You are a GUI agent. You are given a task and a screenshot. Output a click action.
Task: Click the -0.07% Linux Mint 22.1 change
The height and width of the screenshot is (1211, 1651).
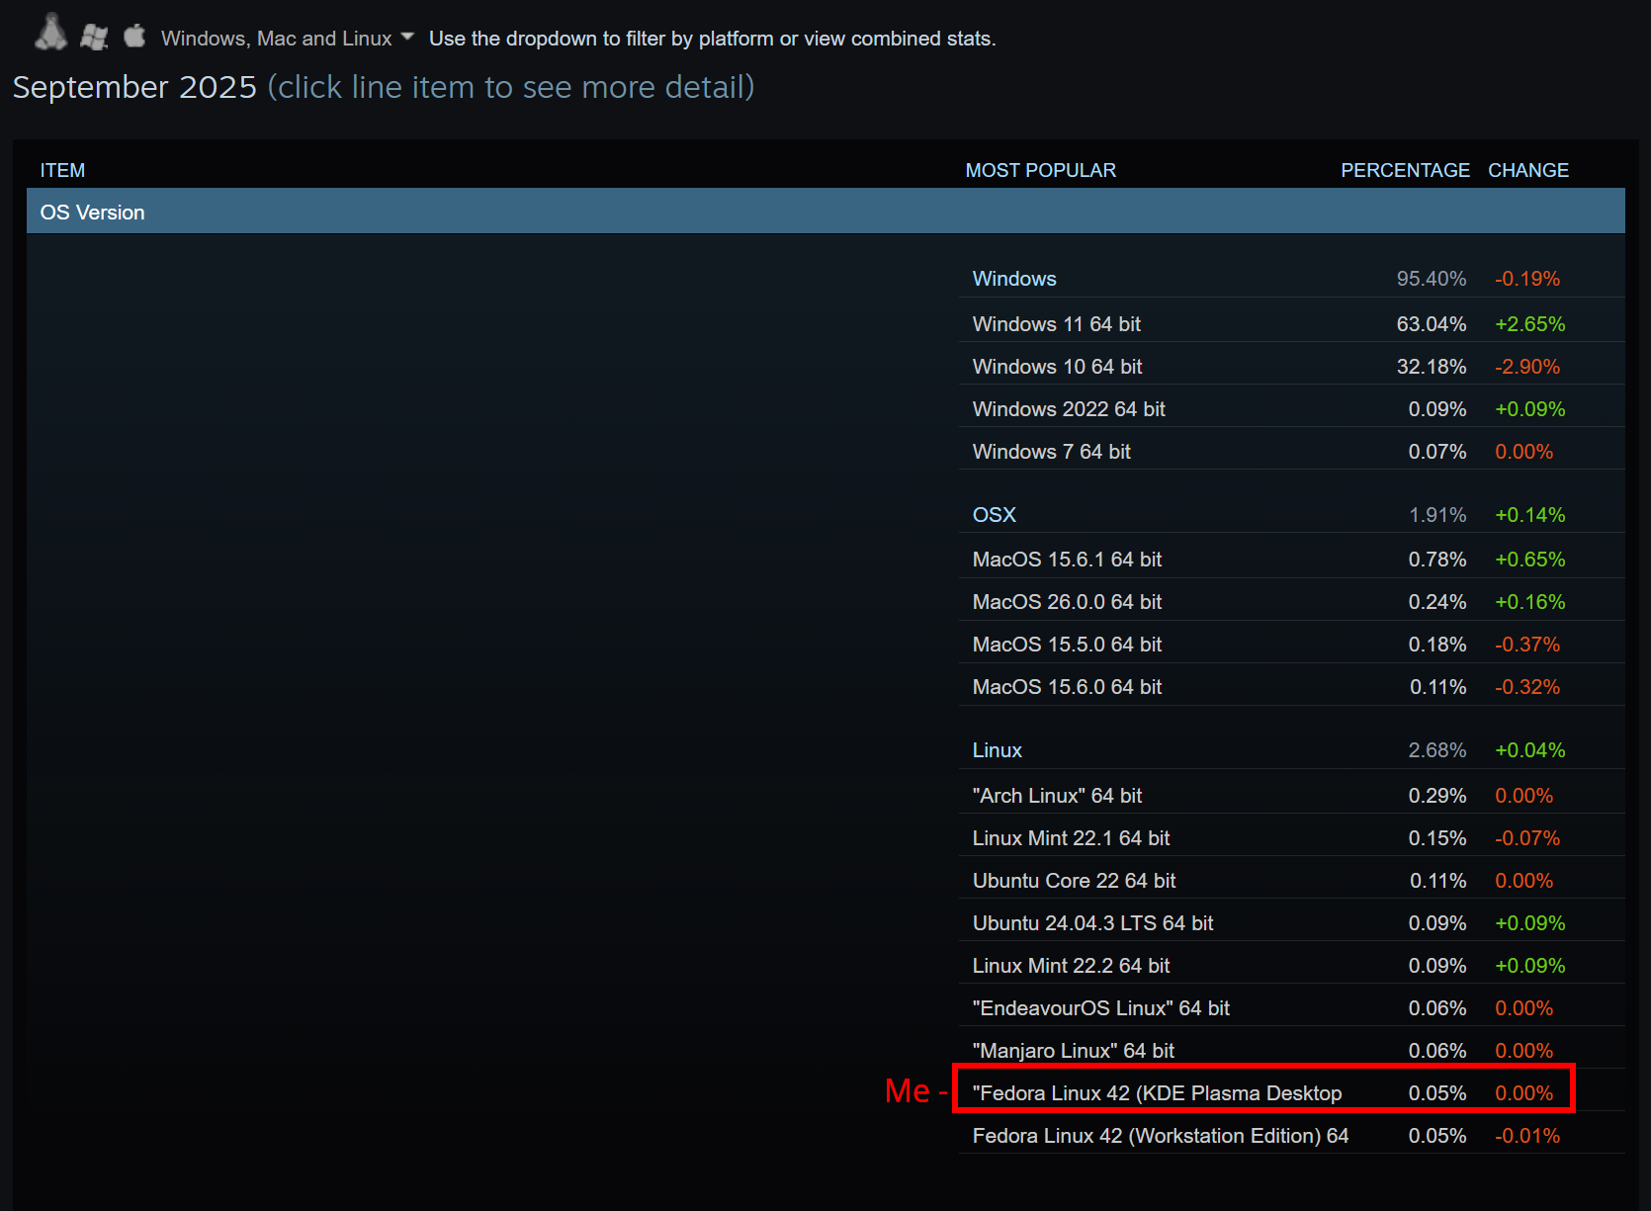[x=1527, y=838]
